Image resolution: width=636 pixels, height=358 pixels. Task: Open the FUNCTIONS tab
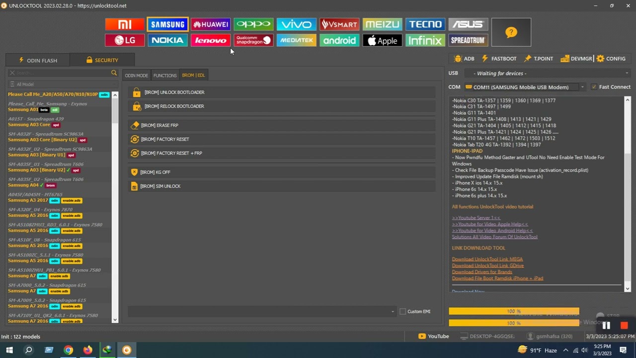click(x=165, y=75)
